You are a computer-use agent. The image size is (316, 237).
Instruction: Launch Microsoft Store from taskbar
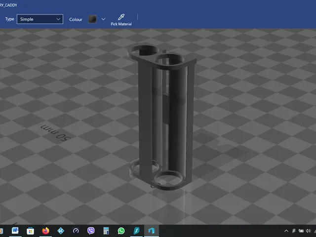point(30,231)
